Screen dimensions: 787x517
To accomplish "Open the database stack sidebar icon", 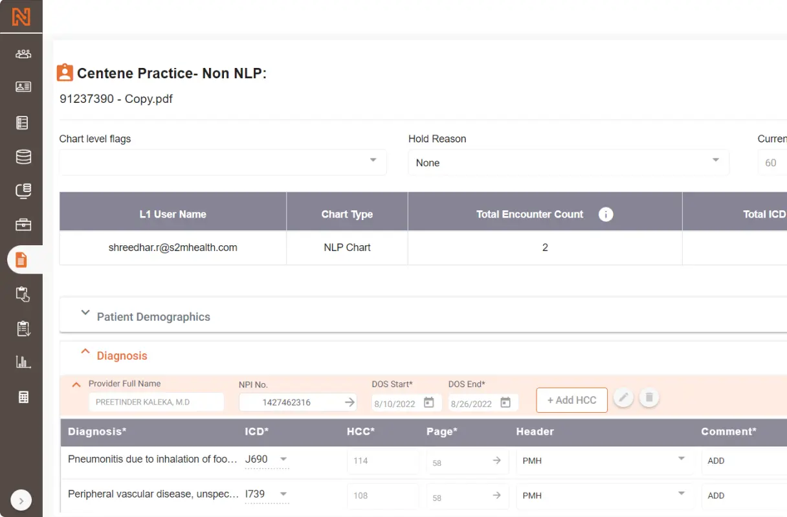I will [x=23, y=157].
